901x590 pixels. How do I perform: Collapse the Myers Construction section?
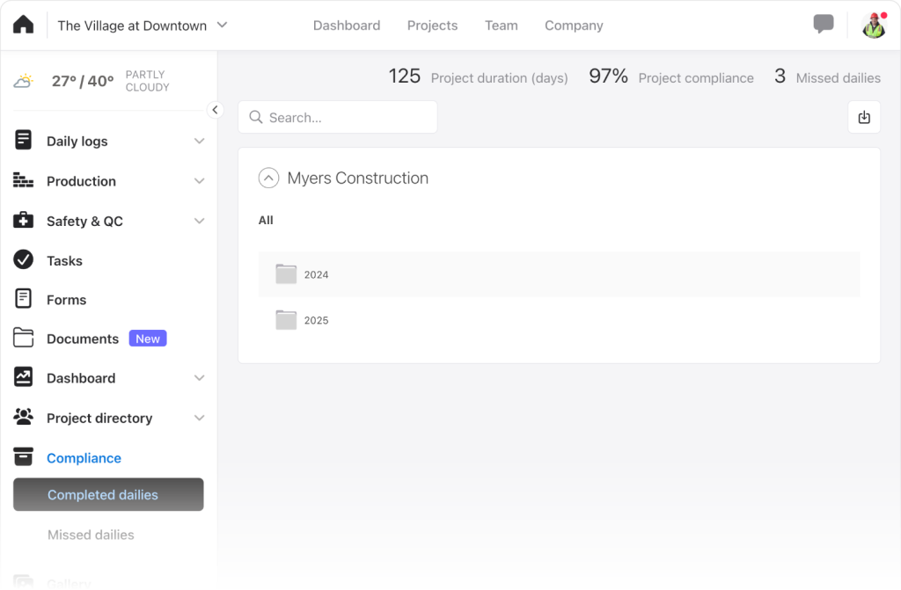[268, 178]
